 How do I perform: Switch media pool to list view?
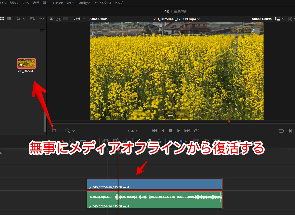(9, 19)
